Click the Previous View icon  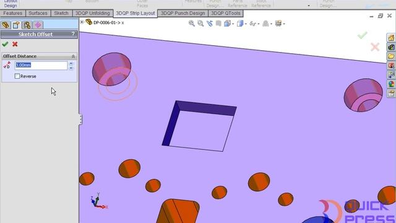click(210, 24)
